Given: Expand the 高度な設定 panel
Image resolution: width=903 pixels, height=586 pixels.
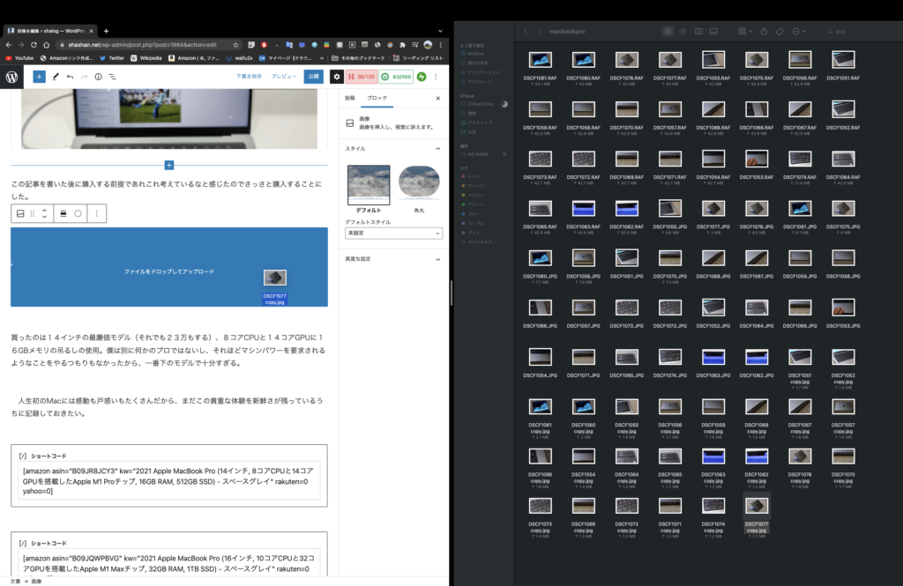Looking at the screenshot, I should click(x=393, y=259).
